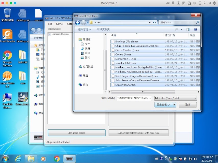Click the search rom input field
Screen dimensions: 218x163
coord(178,22)
